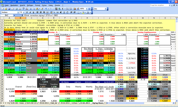Decrease cell indent

pyautogui.click(x=71, y=12)
